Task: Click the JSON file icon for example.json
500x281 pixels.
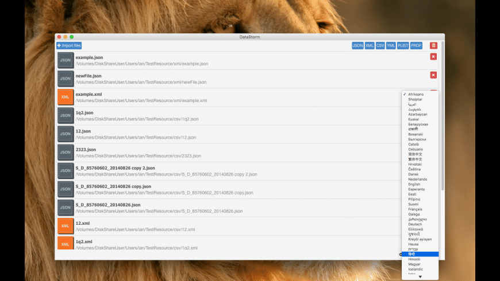Action: pyautogui.click(x=66, y=60)
